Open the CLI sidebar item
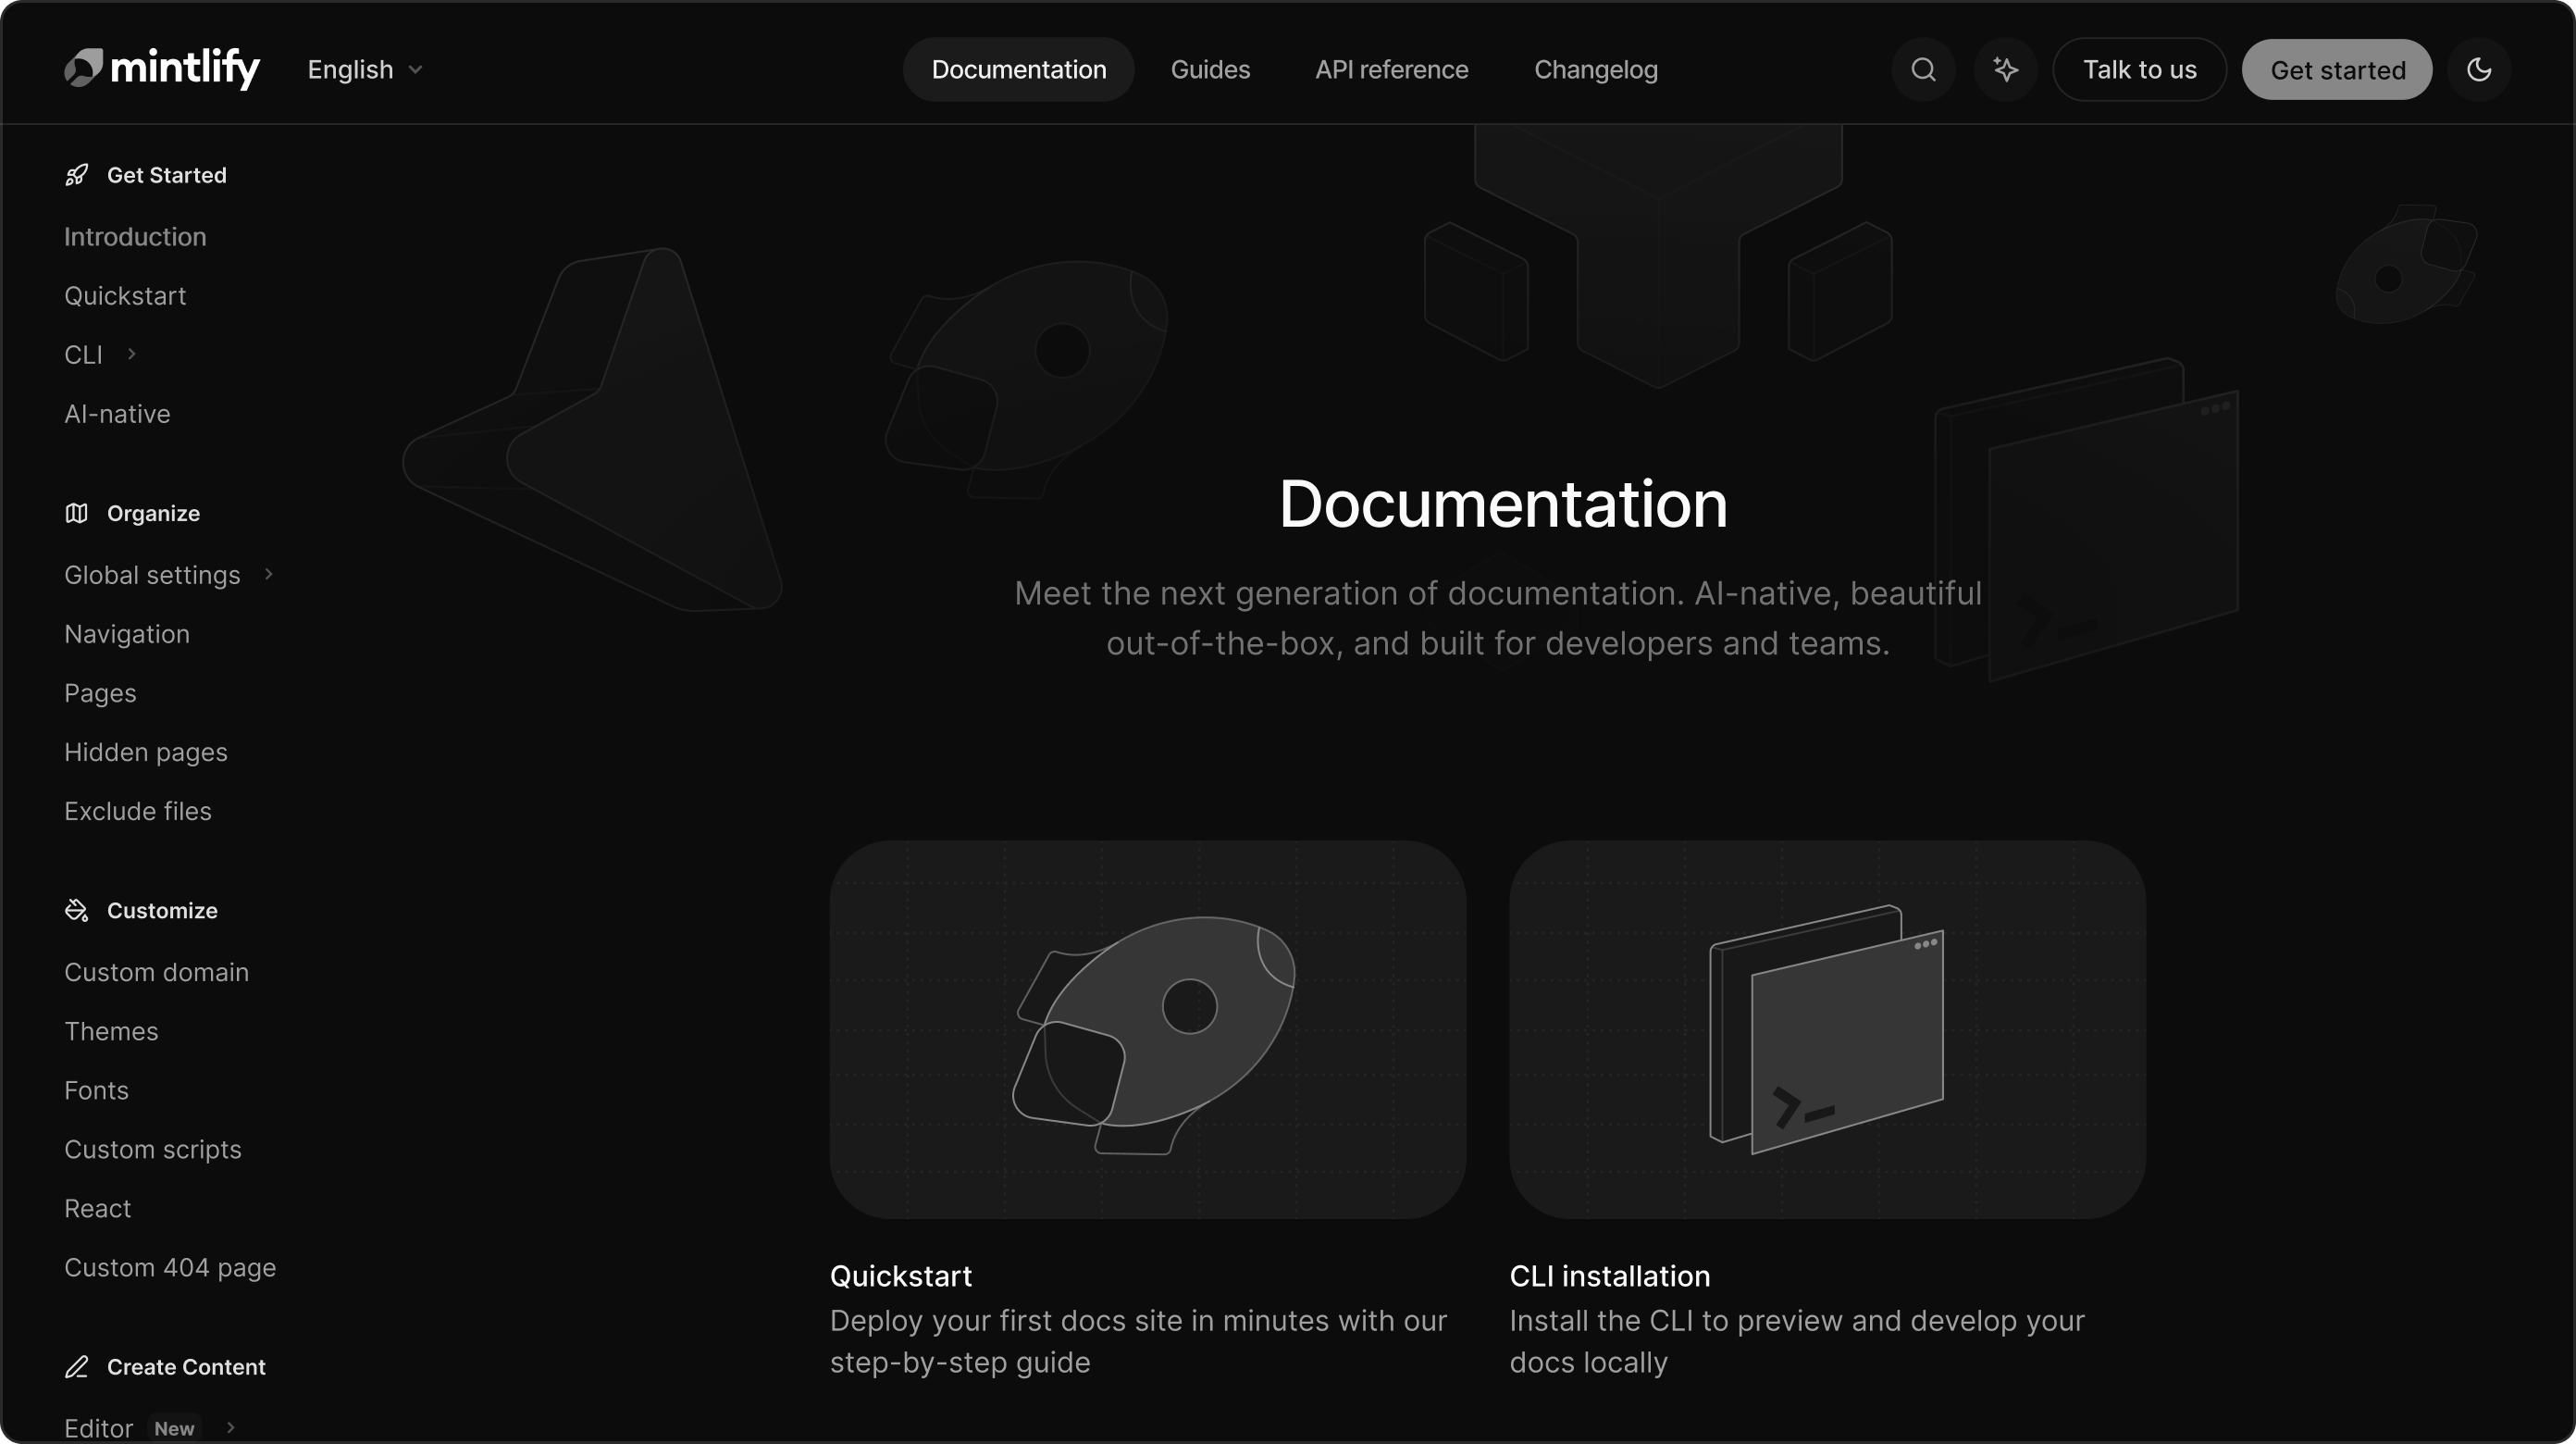 tap(83, 355)
